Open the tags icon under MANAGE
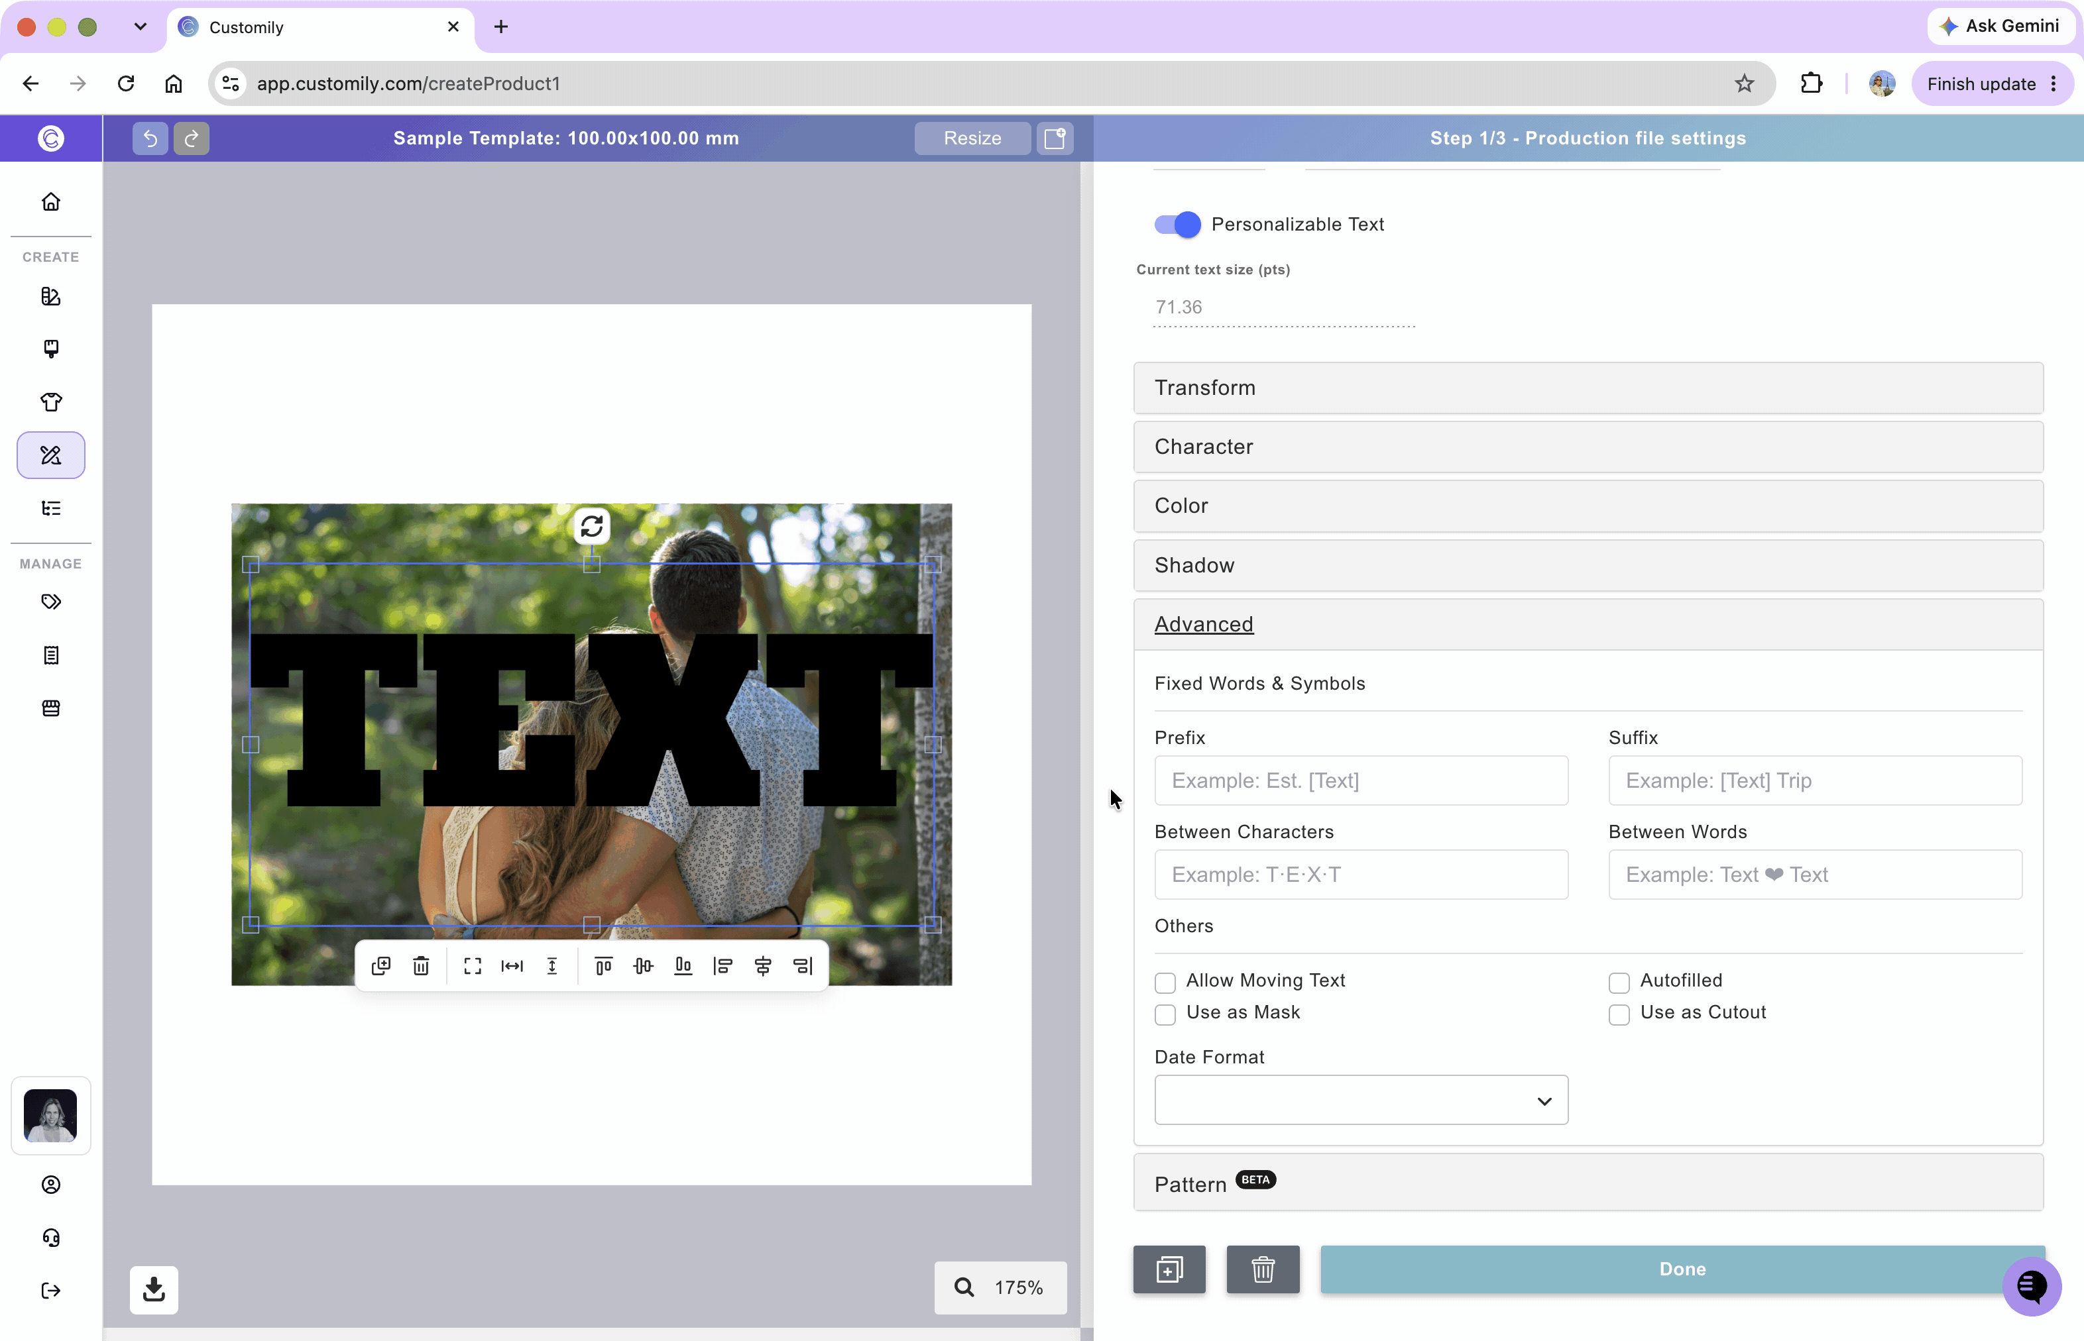The image size is (2084, 1341). pos(50,602)
